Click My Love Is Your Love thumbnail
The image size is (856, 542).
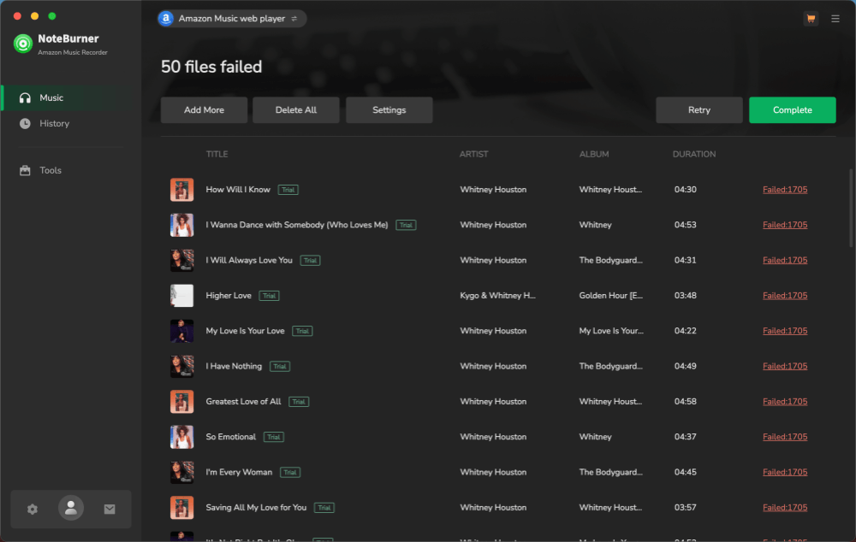pos(181,331)
